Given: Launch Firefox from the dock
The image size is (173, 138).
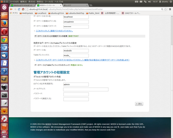Looking at the screenshot, I should pyautogui.click(x=4, y=23).
